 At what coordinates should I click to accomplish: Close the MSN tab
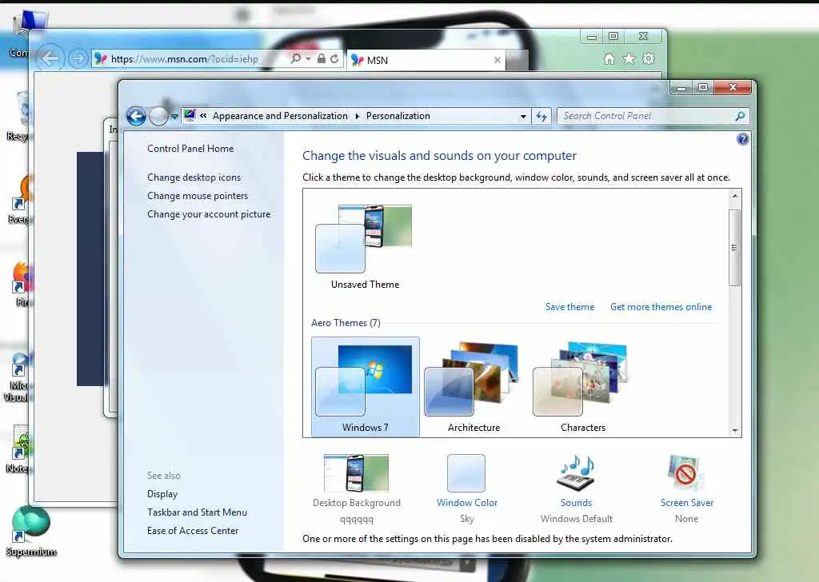click(x=497, y=60)
